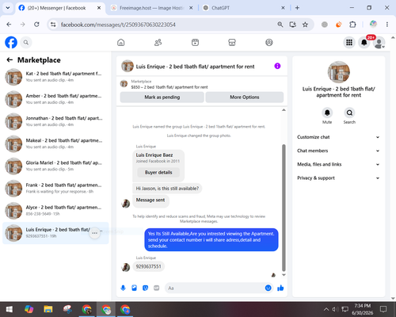Open tab search dropdown arrow
Image resolution: width=396 pixels, height=317 pixels.
(x=8, y=8)
